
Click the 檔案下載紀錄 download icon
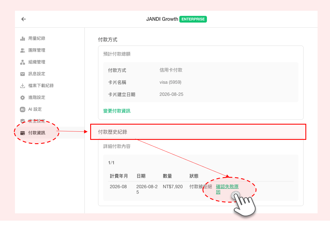coord(23,86)
